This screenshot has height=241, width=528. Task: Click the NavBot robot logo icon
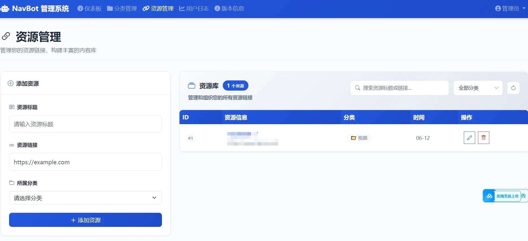(x=5, y=9)
